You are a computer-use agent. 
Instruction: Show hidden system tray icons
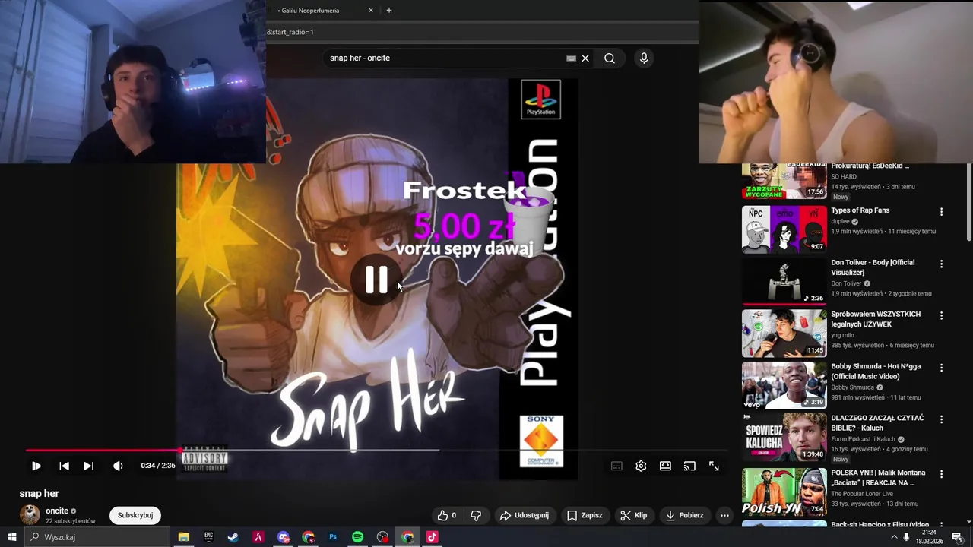click(x=894, y=537)
